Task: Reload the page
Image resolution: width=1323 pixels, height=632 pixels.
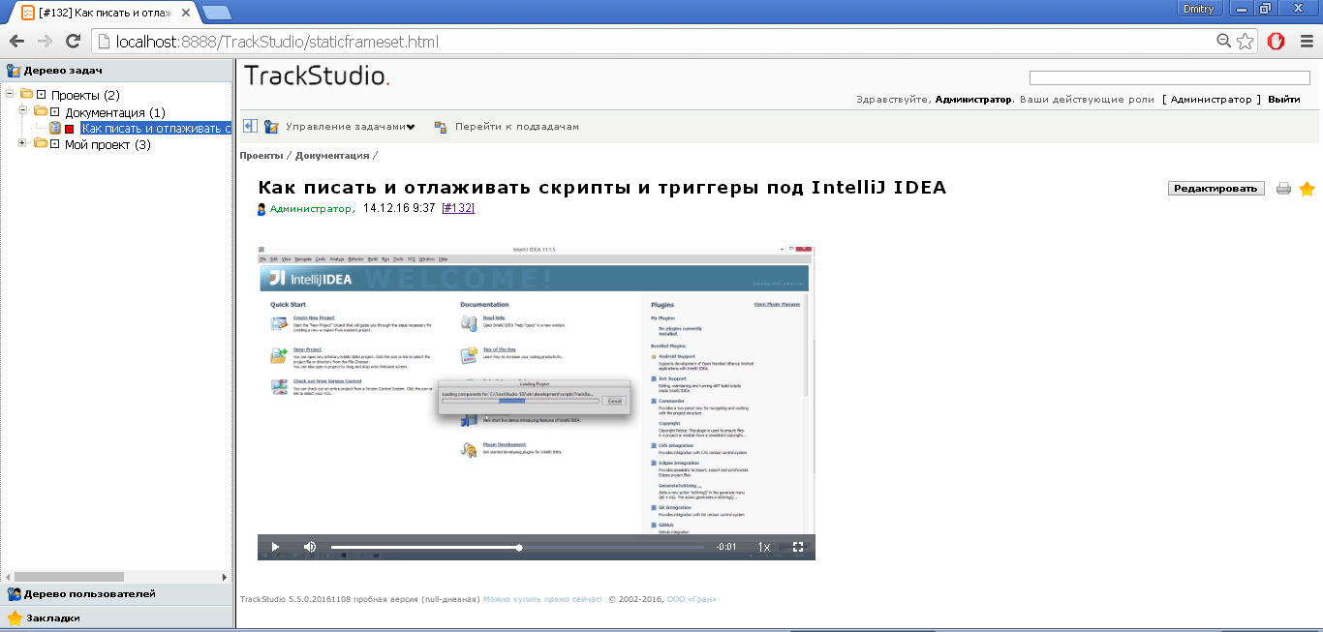Action: tap(73, 42)
